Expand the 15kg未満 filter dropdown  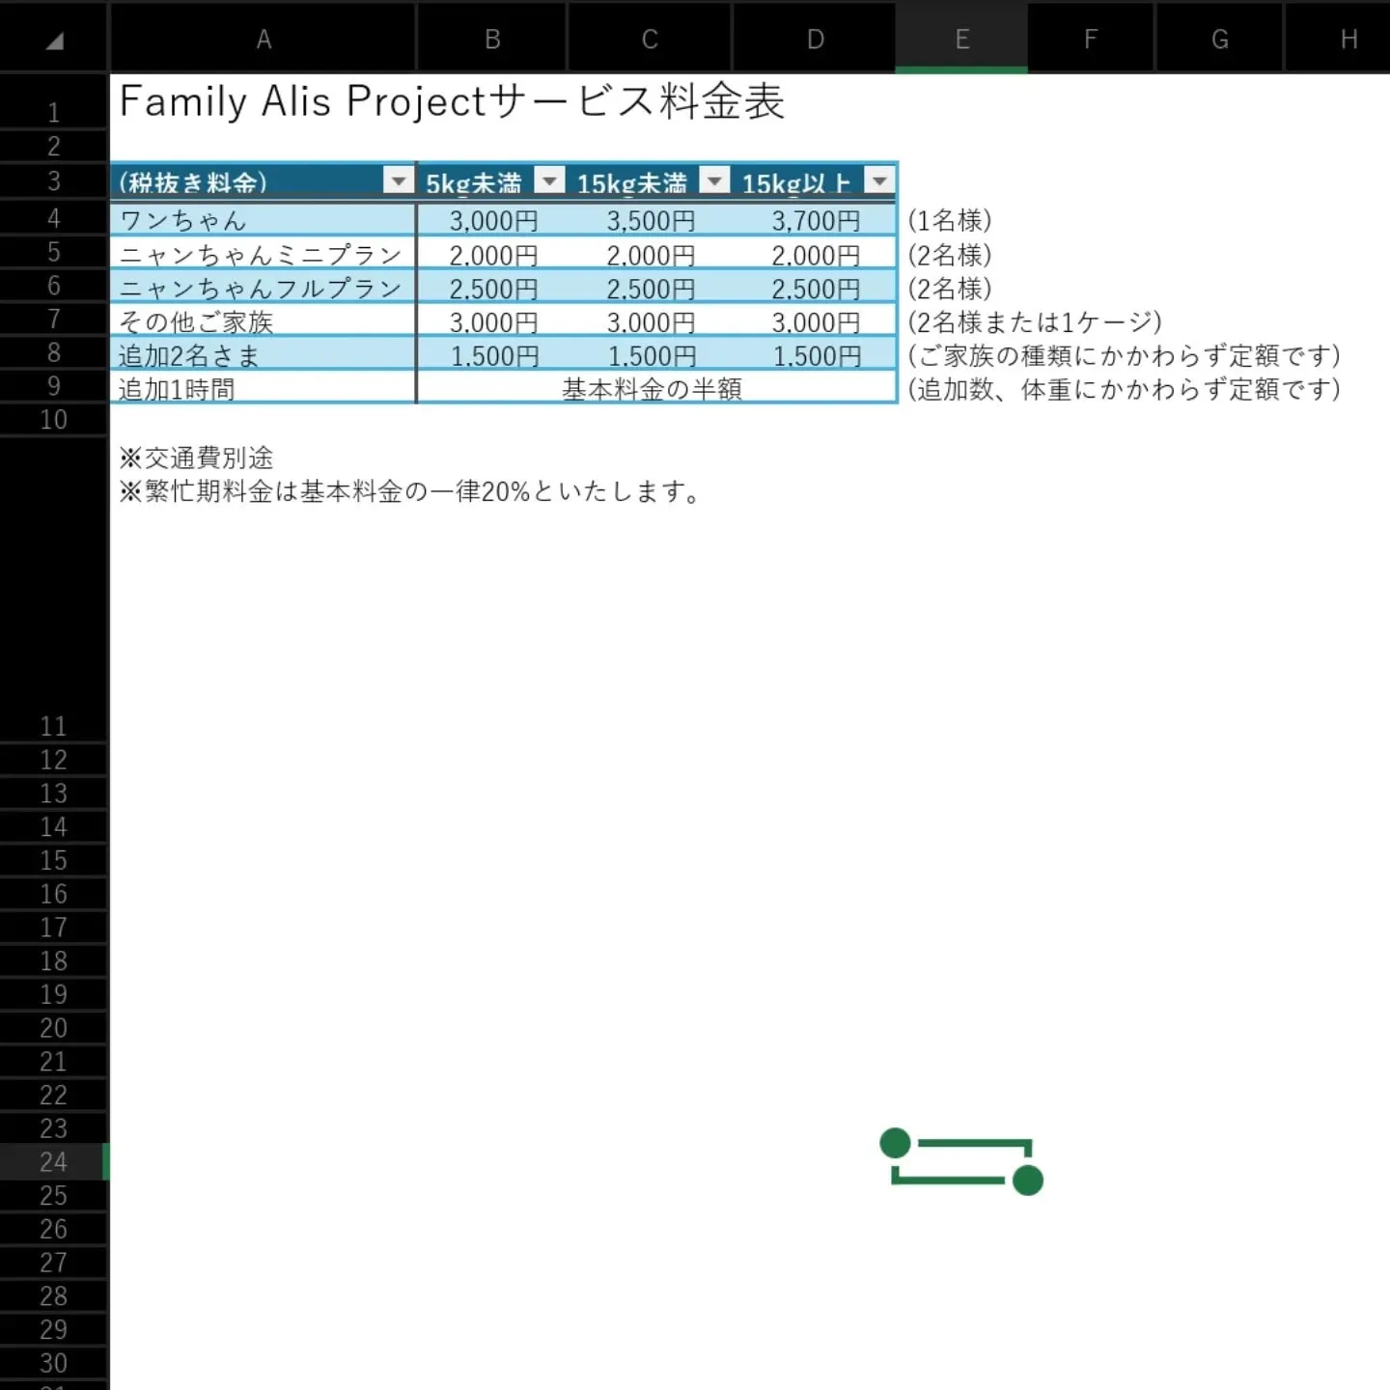714,181
